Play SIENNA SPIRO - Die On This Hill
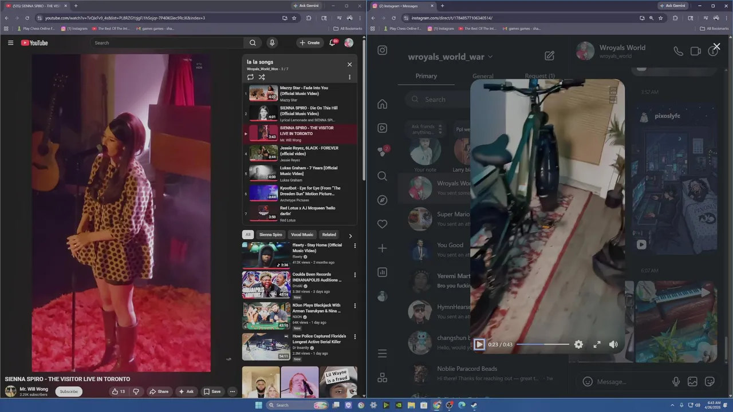 click(299, 113)
